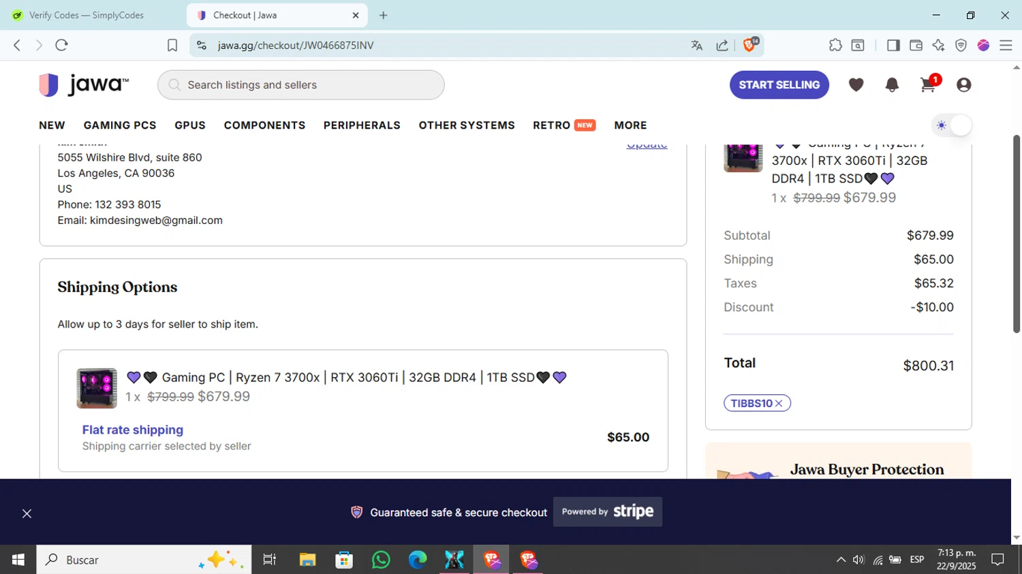Open the Windows Start menu
The image size is (1022, 574).
(18, 560)
